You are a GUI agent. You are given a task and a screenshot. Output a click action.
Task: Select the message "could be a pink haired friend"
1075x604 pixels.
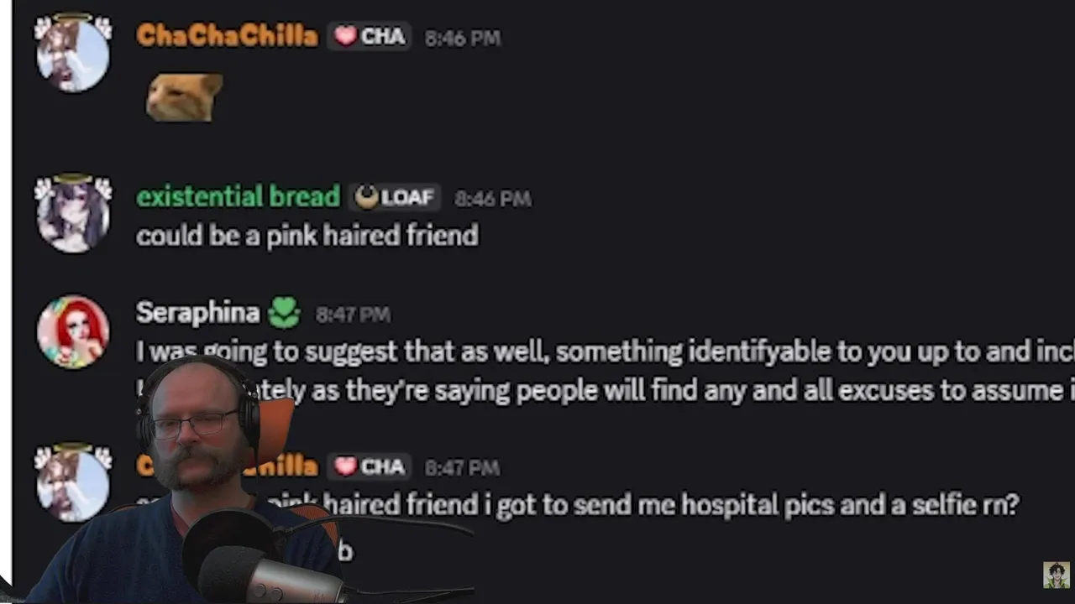pyautogui.click(x=307, y=236)
